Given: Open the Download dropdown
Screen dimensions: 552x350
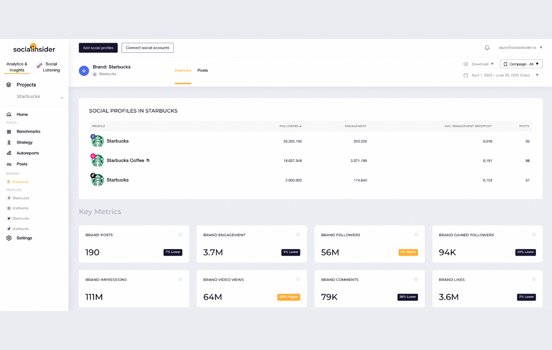Looking at the screenshot, I should point(479,64).
